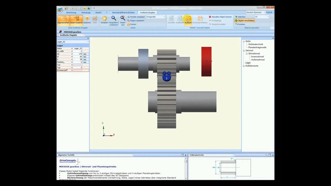Open the XY plane dropdown
The width and height of the screenshot is (331, 186).
262,17
